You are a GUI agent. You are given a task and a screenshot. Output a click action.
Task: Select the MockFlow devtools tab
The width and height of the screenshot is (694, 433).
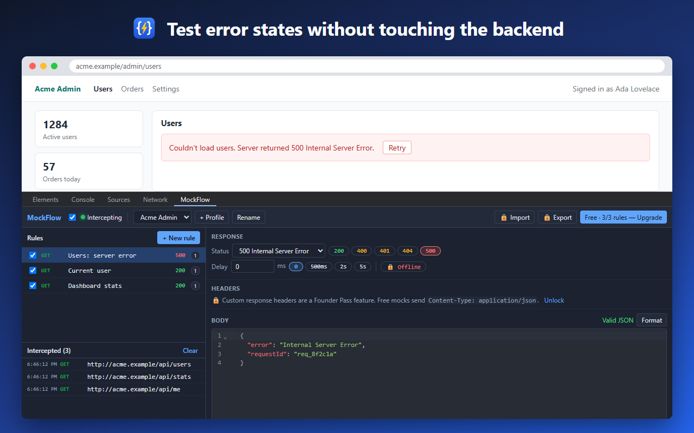tap(195, 200)
